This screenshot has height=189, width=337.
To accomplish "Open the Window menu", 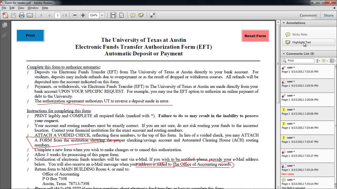I will [x=33, y=8].
